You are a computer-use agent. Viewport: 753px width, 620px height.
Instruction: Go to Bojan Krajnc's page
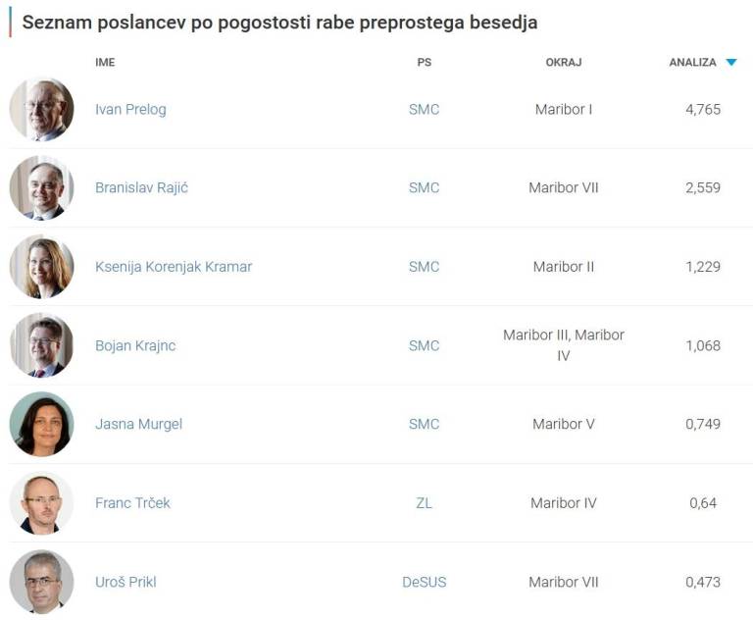[135, 345]
